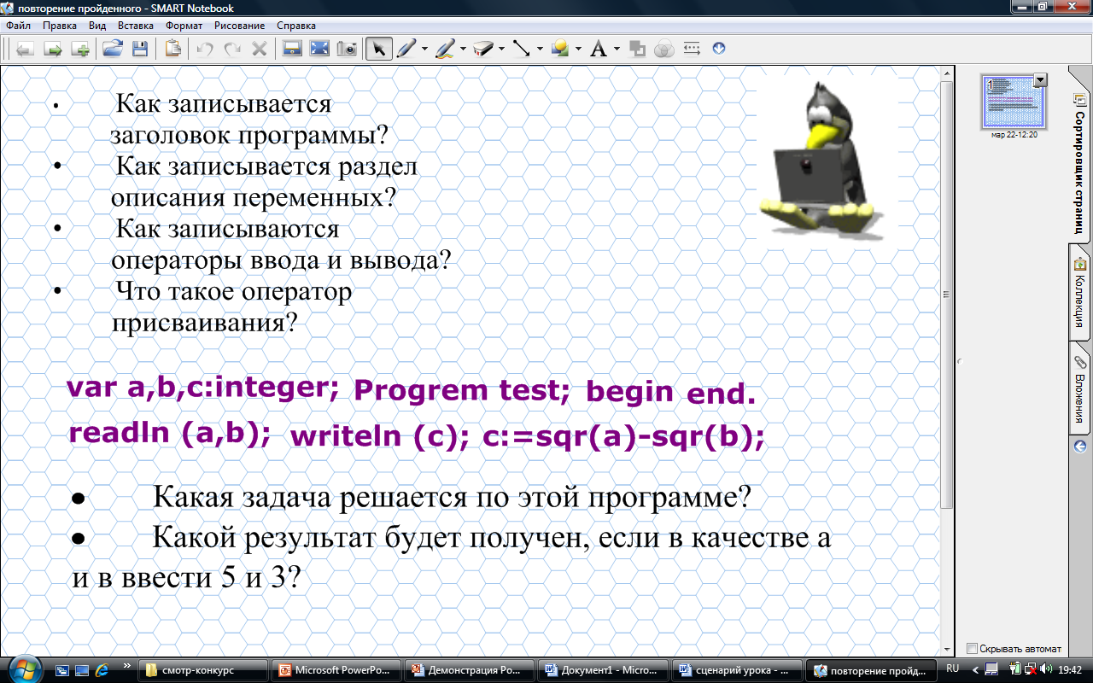
Task: Open the screen shade tool
Action: 292,49
